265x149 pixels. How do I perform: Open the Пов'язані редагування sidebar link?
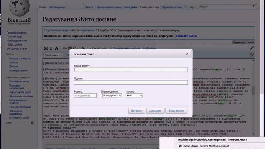click(x=17, y=87)
